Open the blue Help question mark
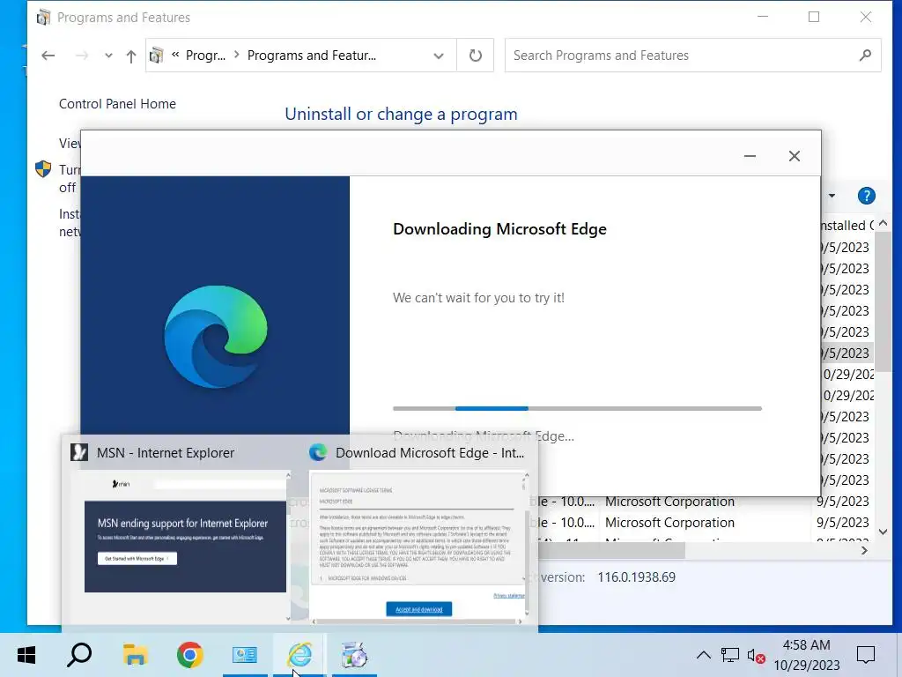This screenshot has height=677, width=902. point(867,196)
